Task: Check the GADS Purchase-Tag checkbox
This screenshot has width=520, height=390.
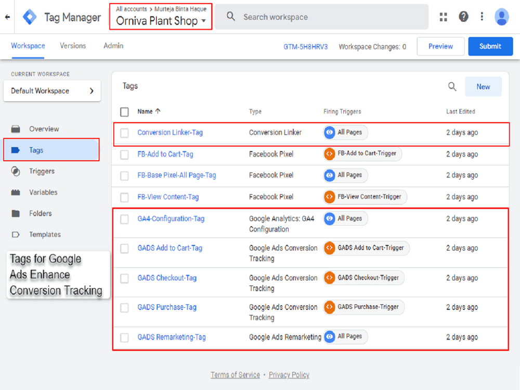Action: click(x=124, y=308)
